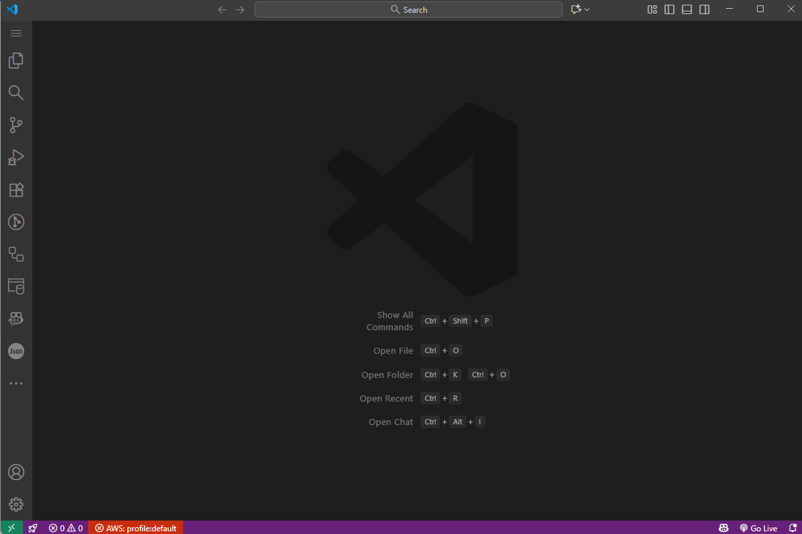Open the Run and Debug panel
The image size is (802, 534).
click(16, 157)
